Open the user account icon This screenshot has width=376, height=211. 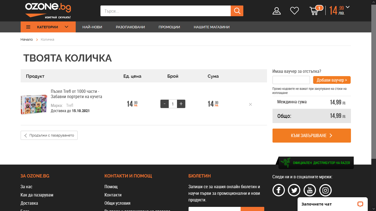point(276,11)
